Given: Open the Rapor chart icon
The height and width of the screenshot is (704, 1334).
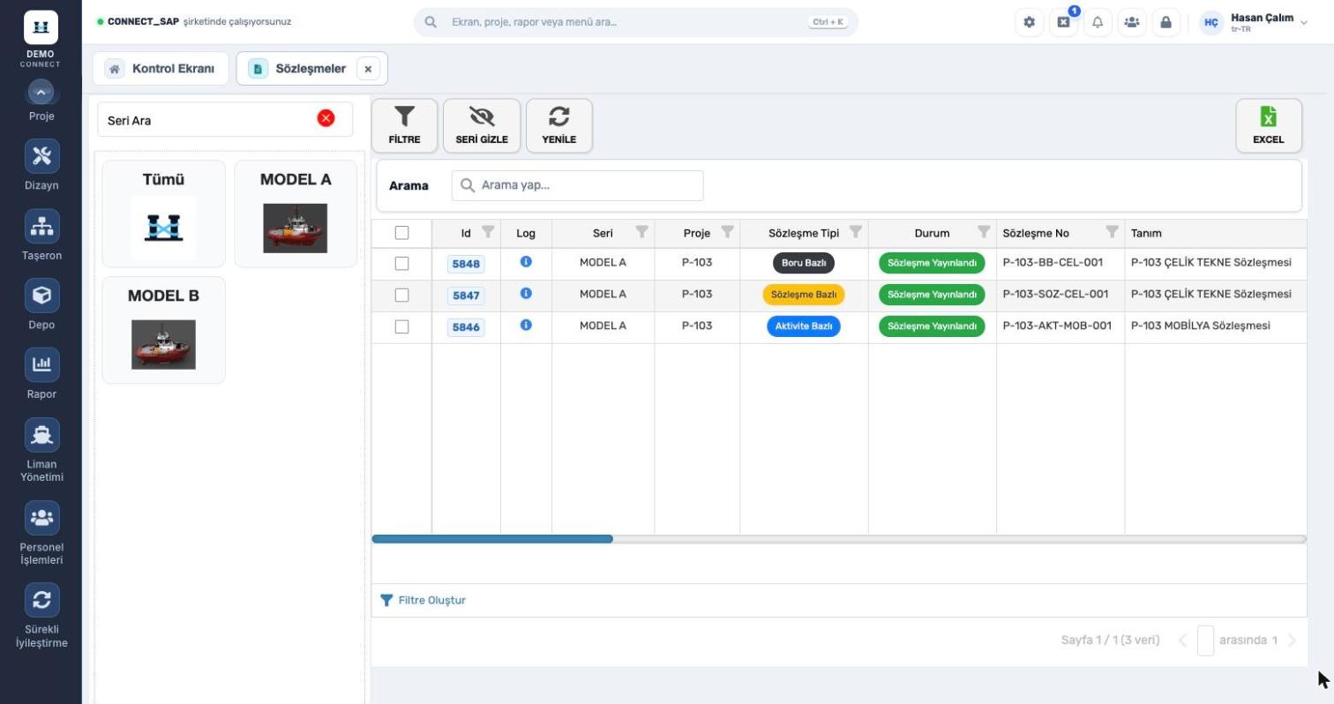Looking at the screenshot, I should click(41, 364).
